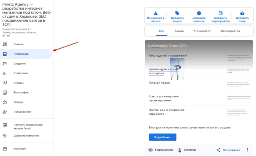The image size is (256, 156).
Task: Switch to the Мероприятия tab
Action: tap(230, 31)
